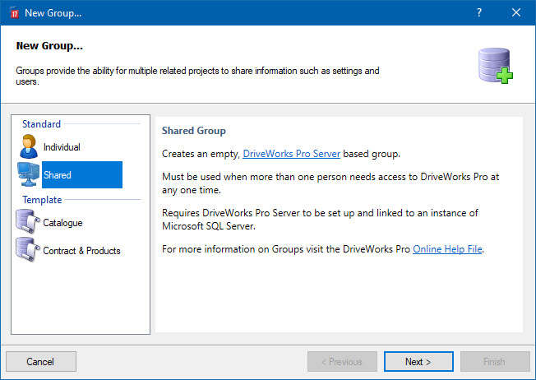Open the Online Help File link

(447, 249)
